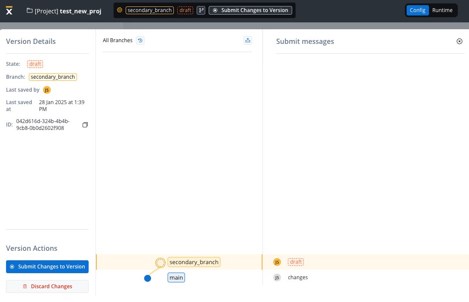Click the draft badge in Submit messages row
Image resolution: width=469 pixels, height=302 pixels.
pos(296,262)
